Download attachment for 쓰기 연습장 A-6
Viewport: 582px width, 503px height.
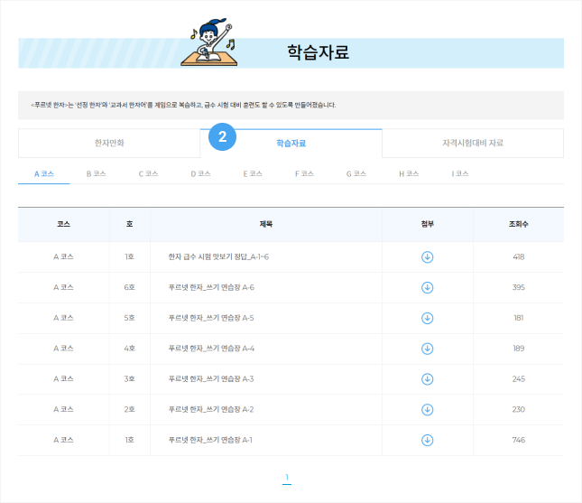coord(428,288)
